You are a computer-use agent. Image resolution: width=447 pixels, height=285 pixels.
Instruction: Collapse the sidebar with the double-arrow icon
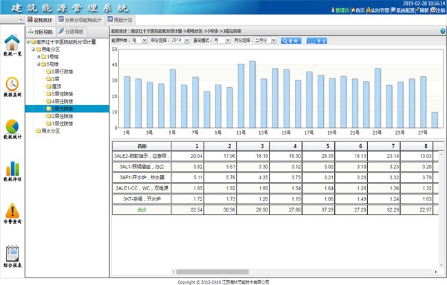tap(21, 20)
